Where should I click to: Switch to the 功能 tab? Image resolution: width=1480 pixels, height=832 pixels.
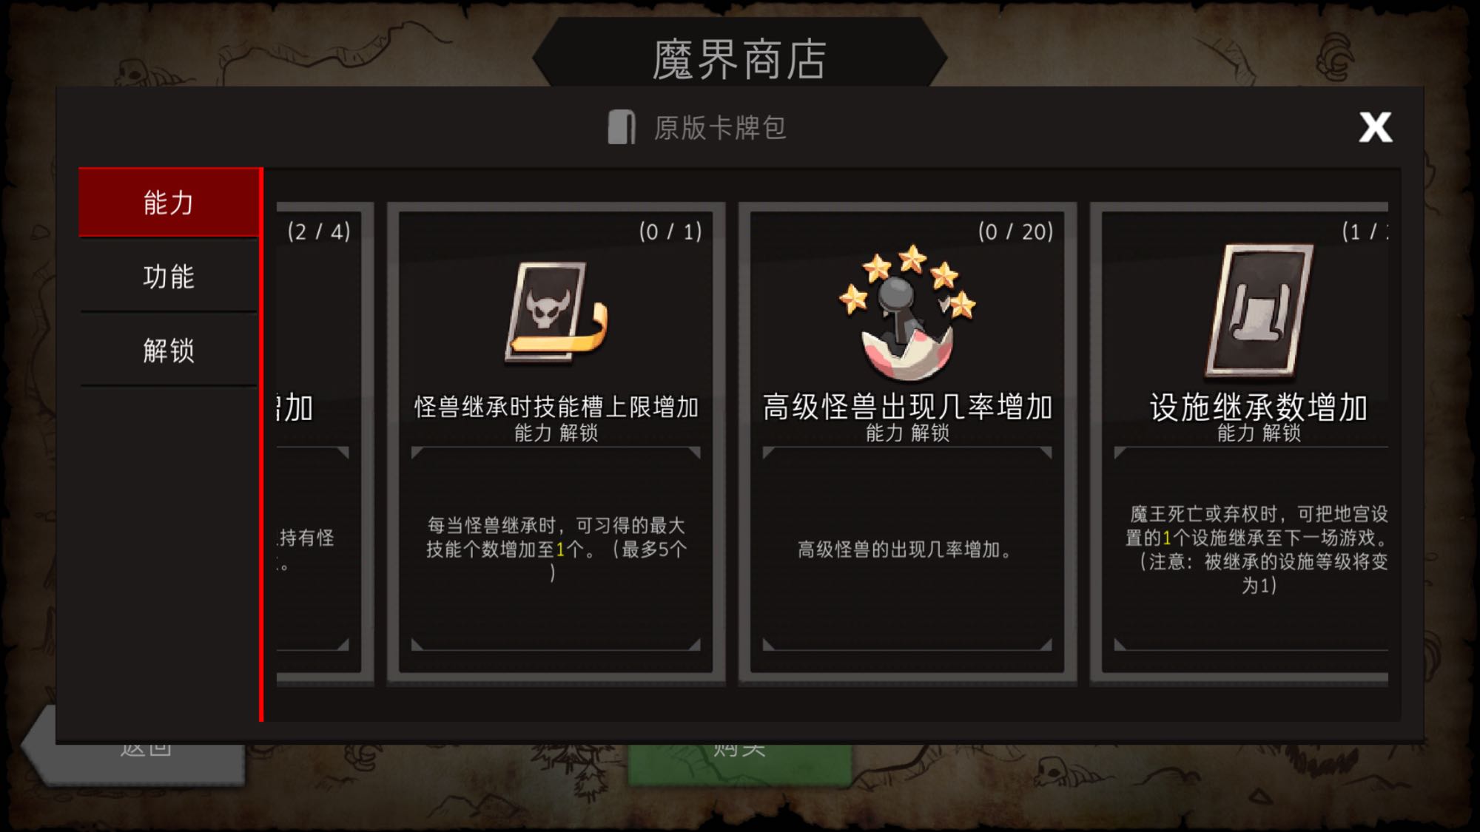pyautogui.click(x=169, y=277)
